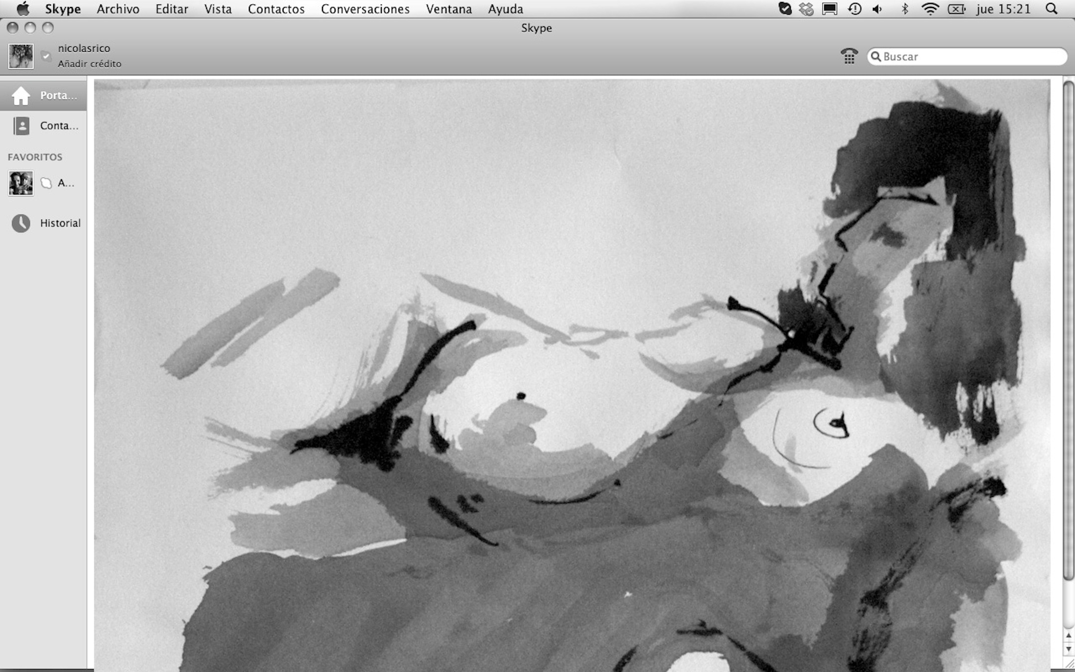Open the Conversaciones menu

[365, 9]
